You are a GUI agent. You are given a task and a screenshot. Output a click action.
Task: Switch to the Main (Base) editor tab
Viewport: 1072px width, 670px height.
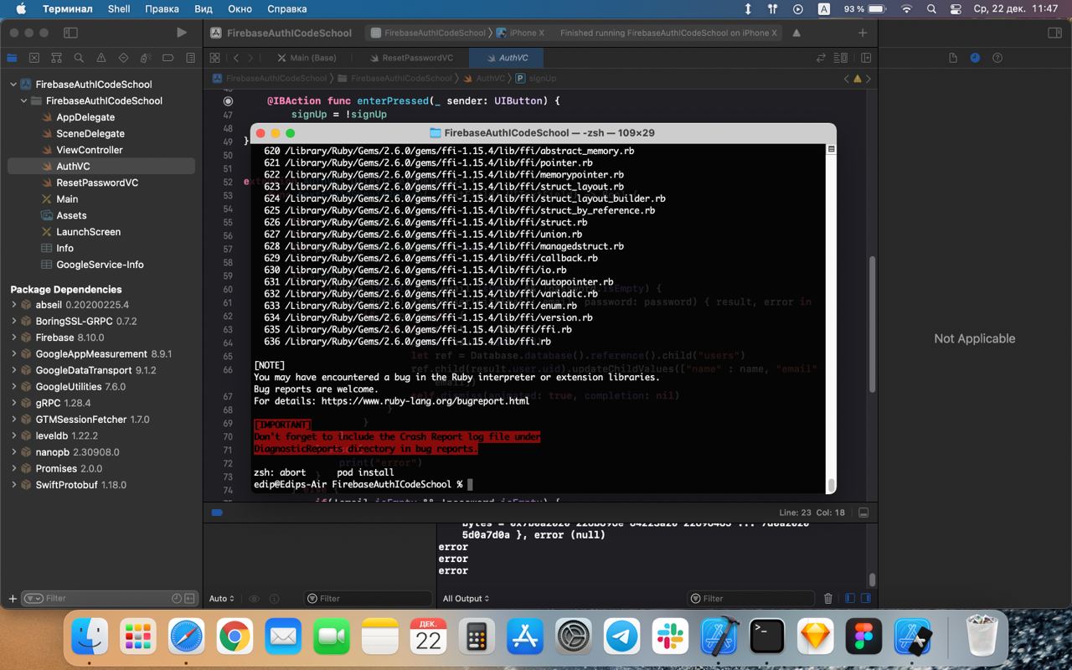[306, 58]
